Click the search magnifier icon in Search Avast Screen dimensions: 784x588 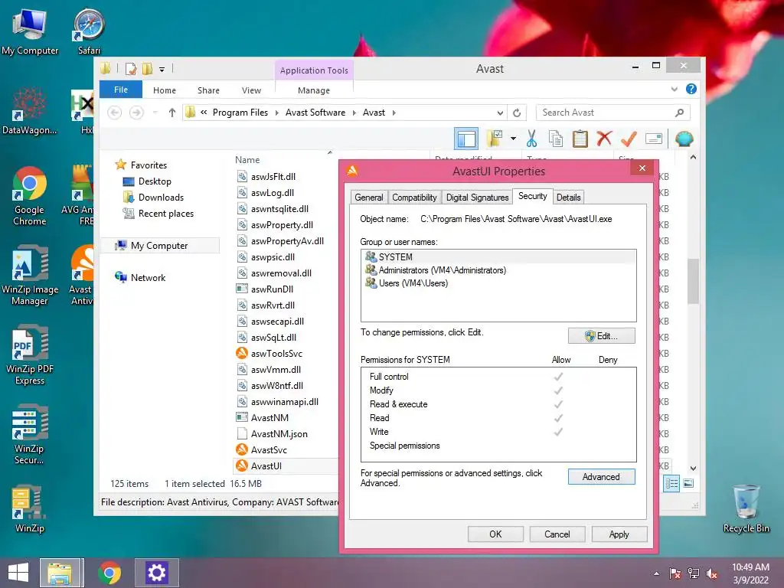click(x=679, y=113)
